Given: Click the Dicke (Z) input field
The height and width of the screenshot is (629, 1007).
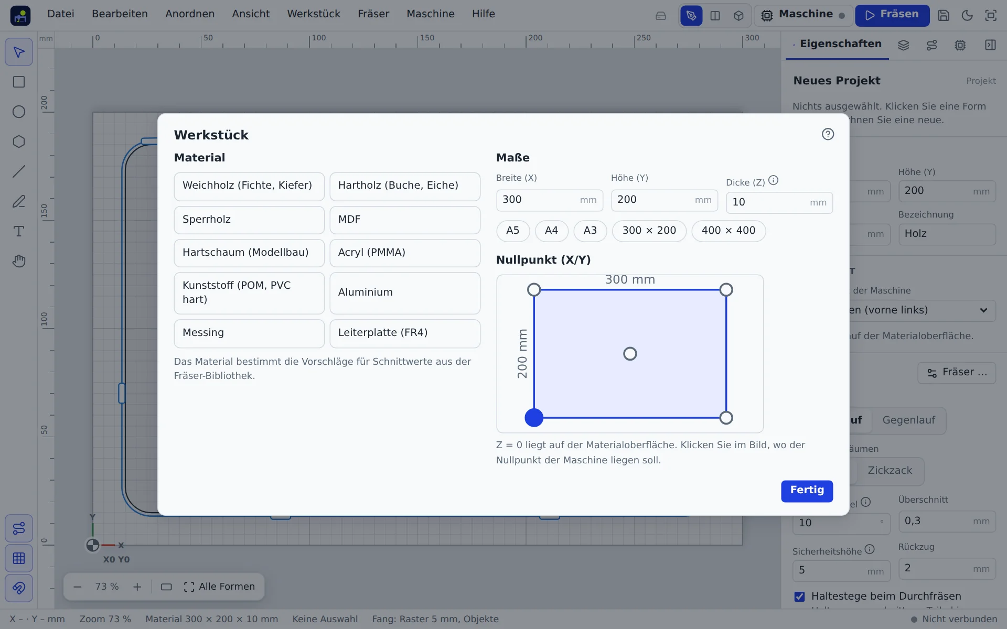Looking at the screenshot, I should click(779, 203).
